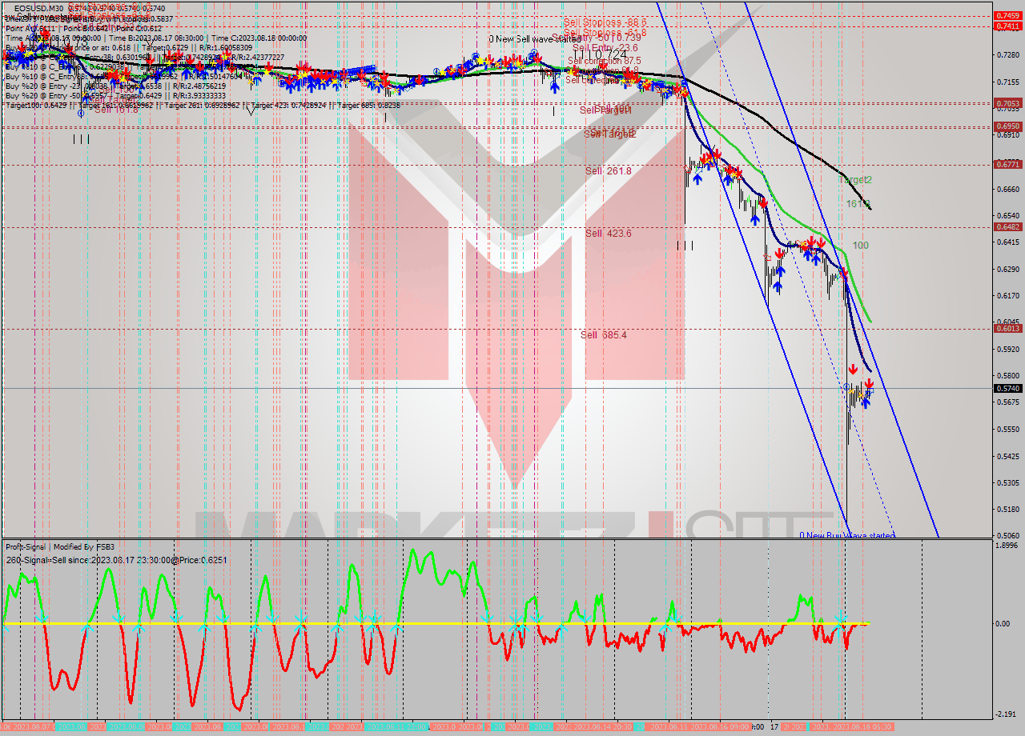Click the green 100 label
The height and width of the screenshot is (736, 1025).
860,246
